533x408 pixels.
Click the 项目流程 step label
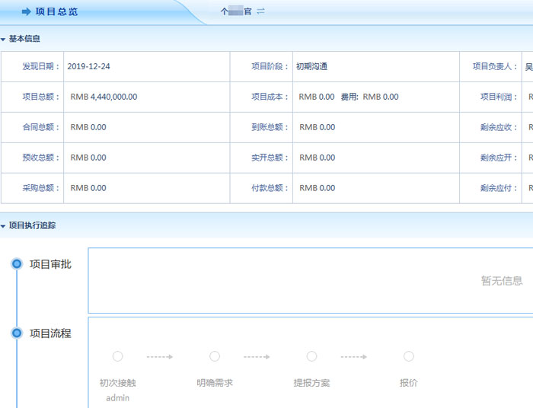pos(50,333)
